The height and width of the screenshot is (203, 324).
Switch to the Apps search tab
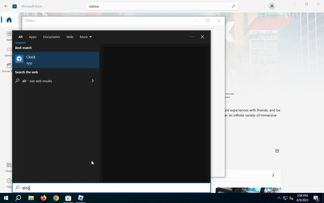pos(33,37)
